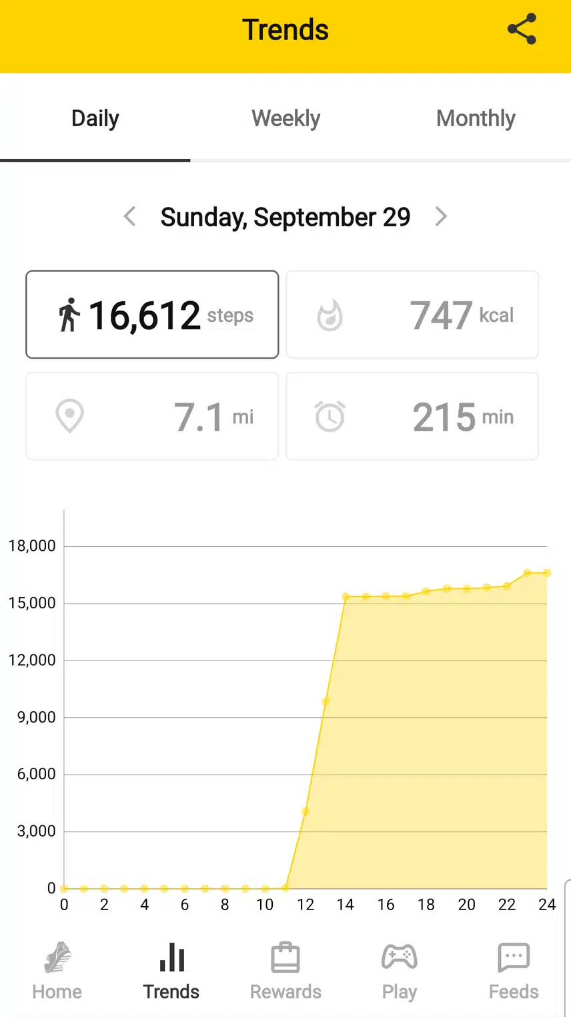This screenshot has width=571, height=1017.
Task: Select the 215 min metric card
Action: coord(412,416)
